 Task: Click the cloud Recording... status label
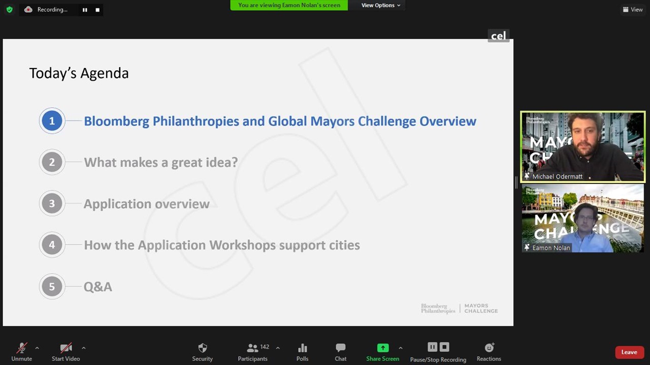click(46, 10)
